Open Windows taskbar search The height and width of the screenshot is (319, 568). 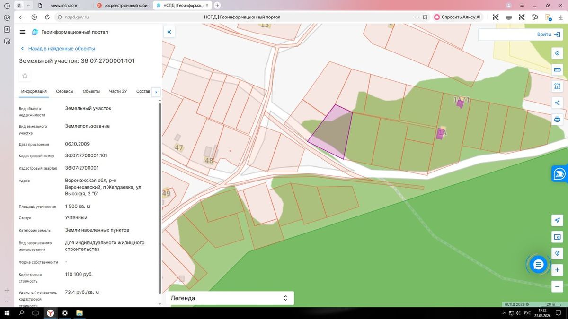point(21,313)
